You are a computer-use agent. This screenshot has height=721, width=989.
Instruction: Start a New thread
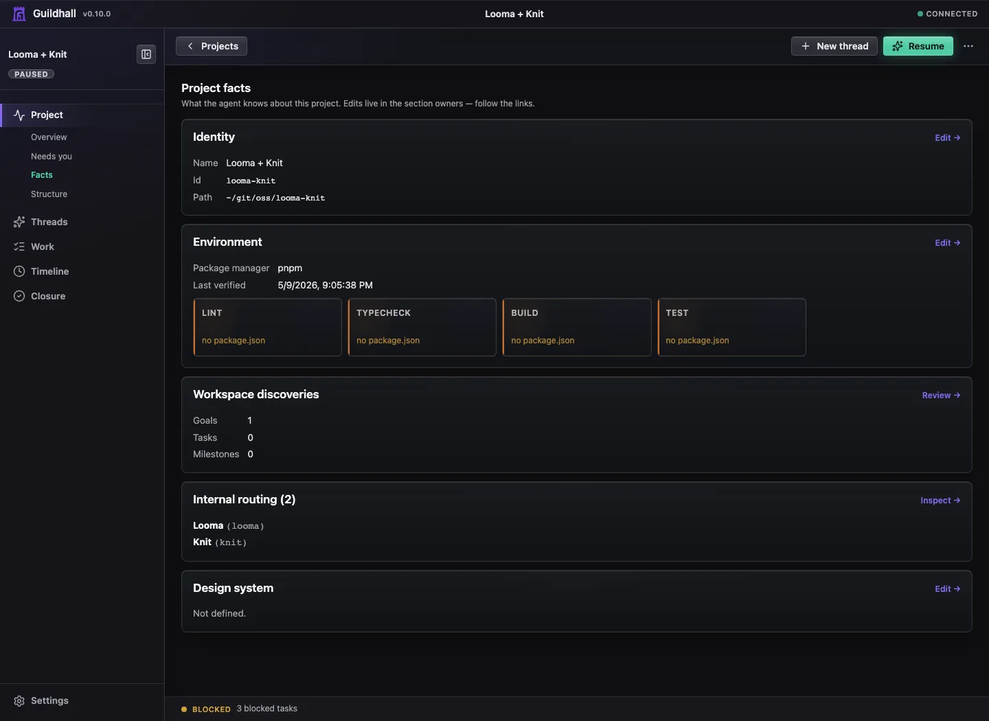pos(834,46)
